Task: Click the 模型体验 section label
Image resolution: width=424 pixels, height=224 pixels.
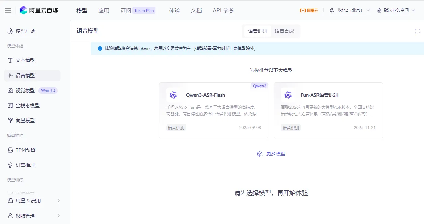Action: click(x=15, y=46)
